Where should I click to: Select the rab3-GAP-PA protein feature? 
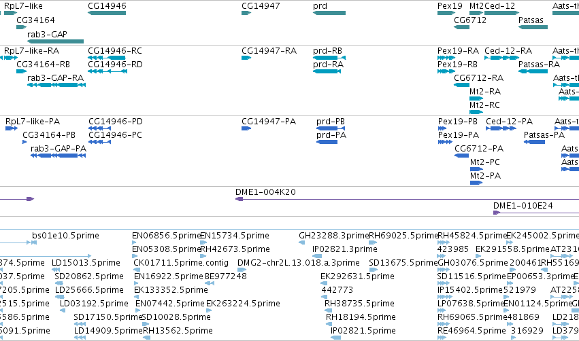coord(59,156)
